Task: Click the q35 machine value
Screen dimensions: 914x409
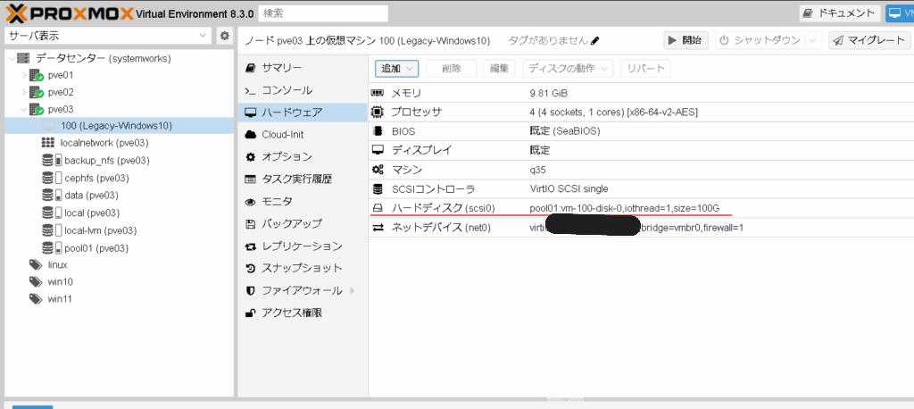Action: [537, 170]
